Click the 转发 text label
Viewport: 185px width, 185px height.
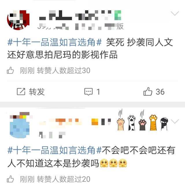(x=37, y=92)
